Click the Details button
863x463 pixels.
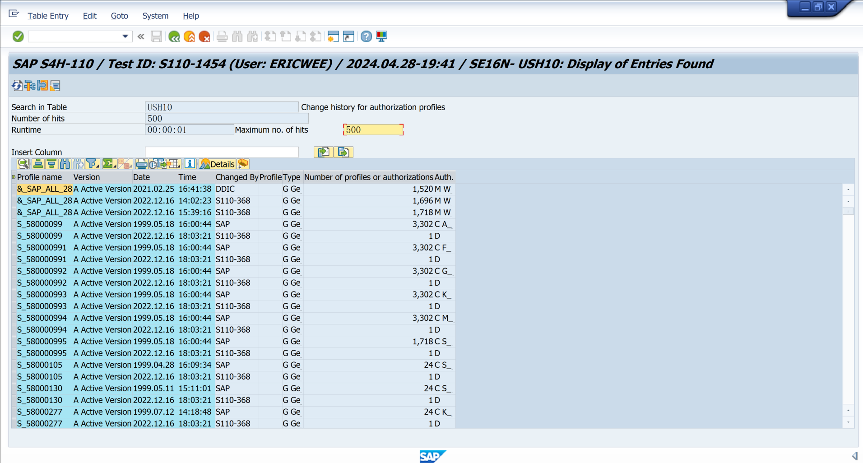tap(218, 164)
